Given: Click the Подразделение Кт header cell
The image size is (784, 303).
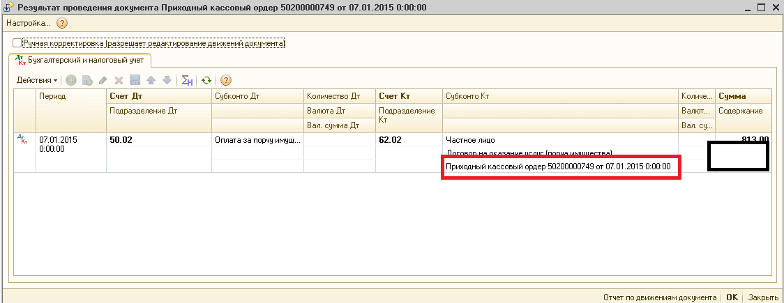Looking at the screenshot, I should (408, 118).
